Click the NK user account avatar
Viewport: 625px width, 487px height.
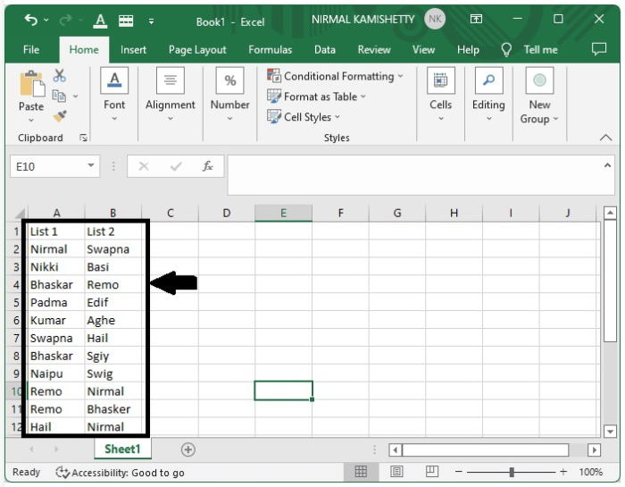435,19
